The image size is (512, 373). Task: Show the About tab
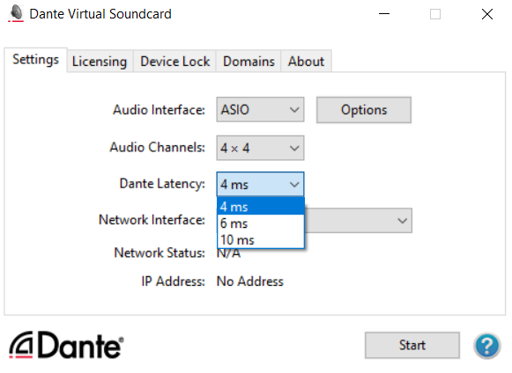307,62
